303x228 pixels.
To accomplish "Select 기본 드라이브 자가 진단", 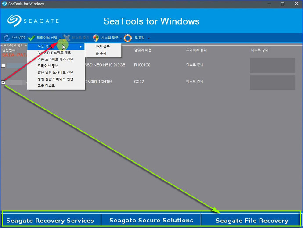I will (x=55, y=59).
